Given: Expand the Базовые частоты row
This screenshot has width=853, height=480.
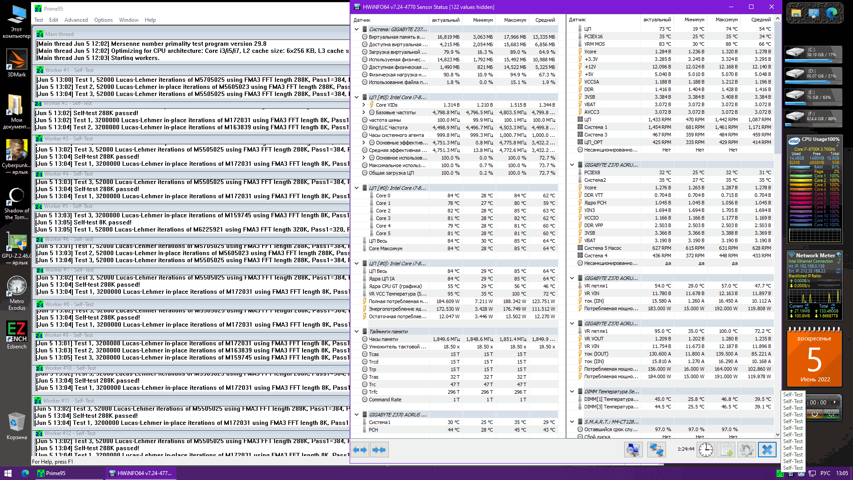Looking at the screenshot, I should point(364,112).
